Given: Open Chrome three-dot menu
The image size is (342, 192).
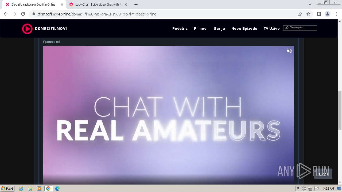Looking at the screenshot, I should coord(336,14).
